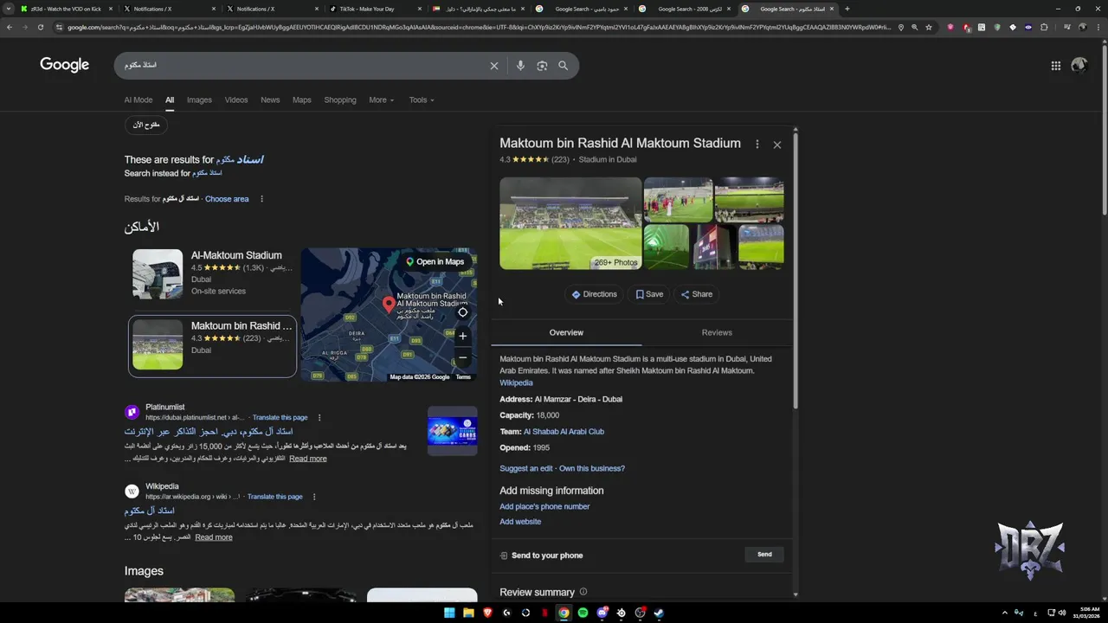Image resolution: width=1108 pixels, height=623 pixels.
Task: Go back in Chrome
Action: 10,27
